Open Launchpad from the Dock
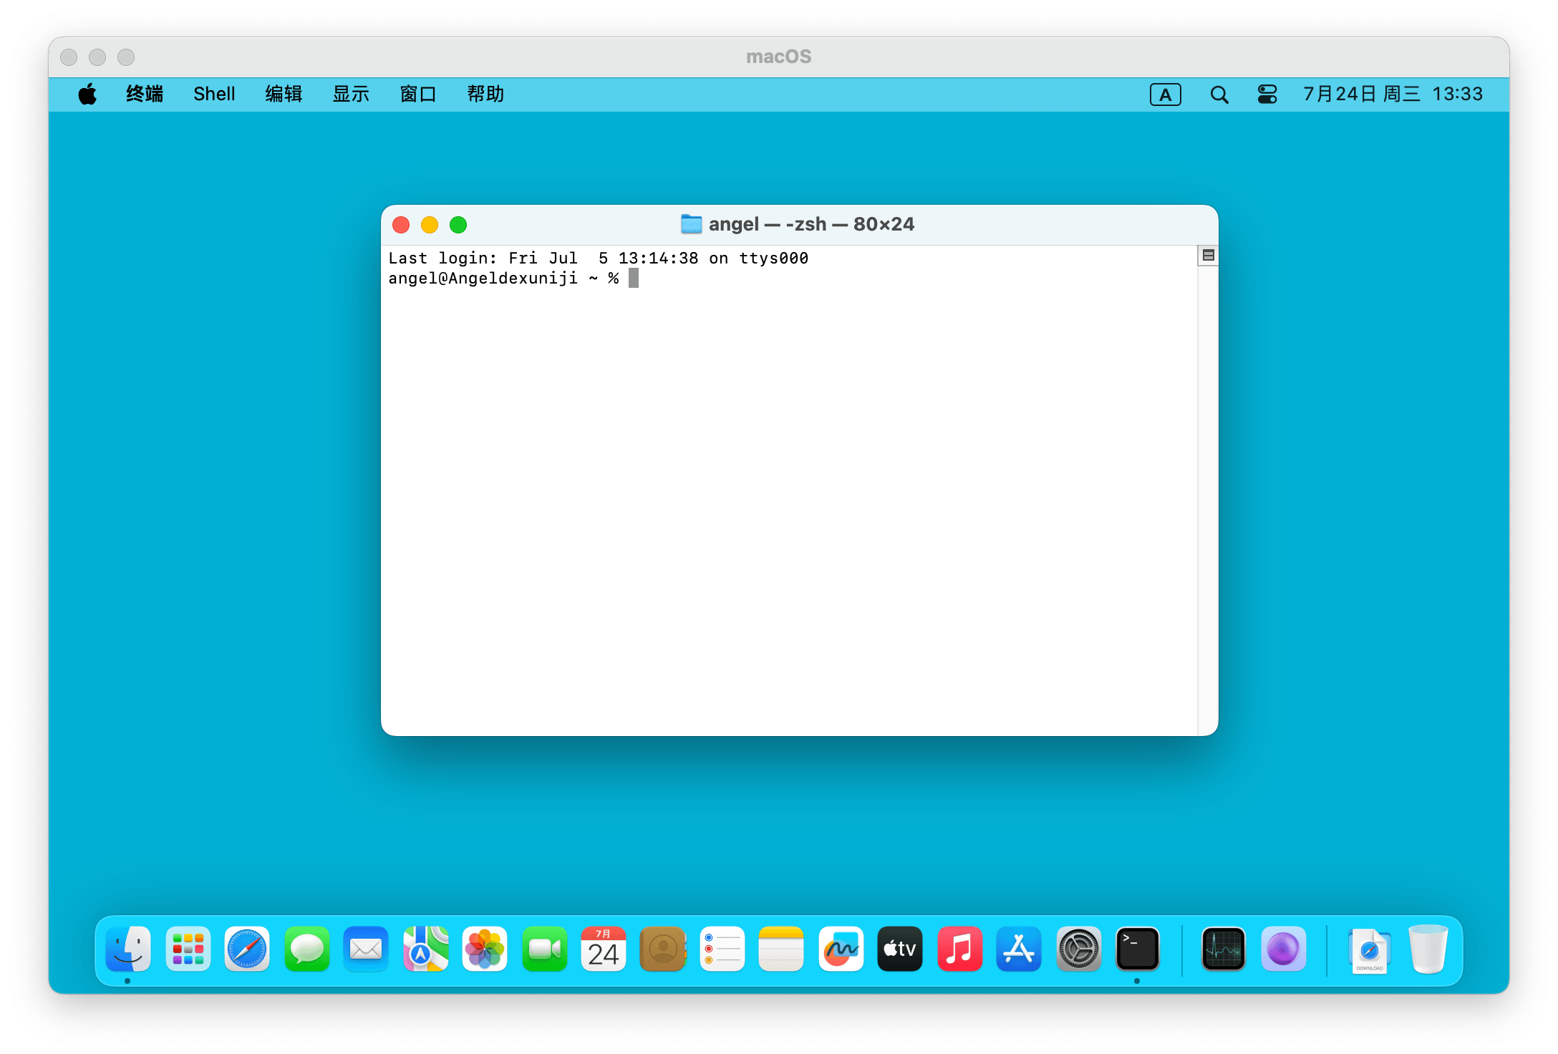Screen dimensions: 1558x1054 pos(188,949)
